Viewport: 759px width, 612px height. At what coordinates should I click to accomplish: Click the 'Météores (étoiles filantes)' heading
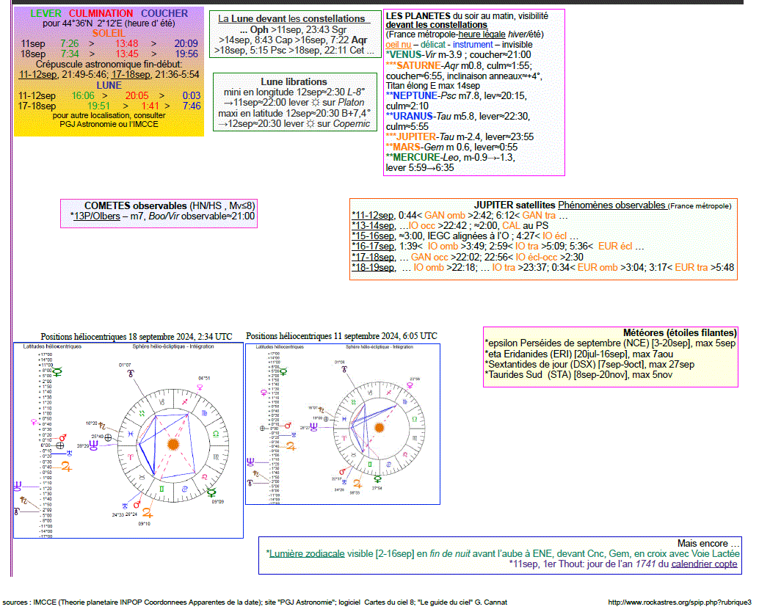680,333
